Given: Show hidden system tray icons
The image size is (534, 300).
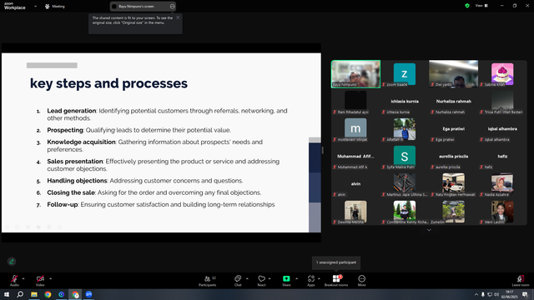Looking at the screenshot, I should tap(476, 294).
